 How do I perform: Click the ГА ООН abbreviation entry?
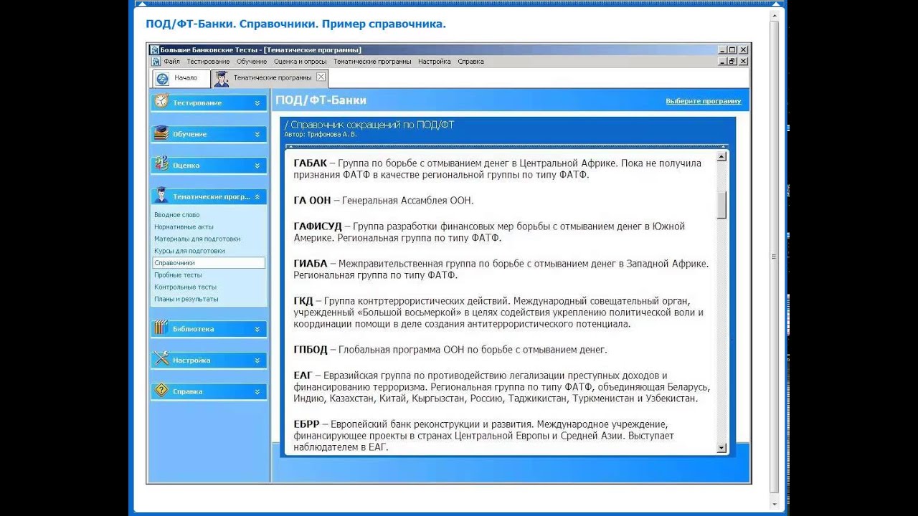point(384,201)
